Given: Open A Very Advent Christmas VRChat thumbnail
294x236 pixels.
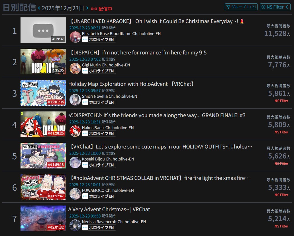Looking at the screenshot, I should (43, 218).
